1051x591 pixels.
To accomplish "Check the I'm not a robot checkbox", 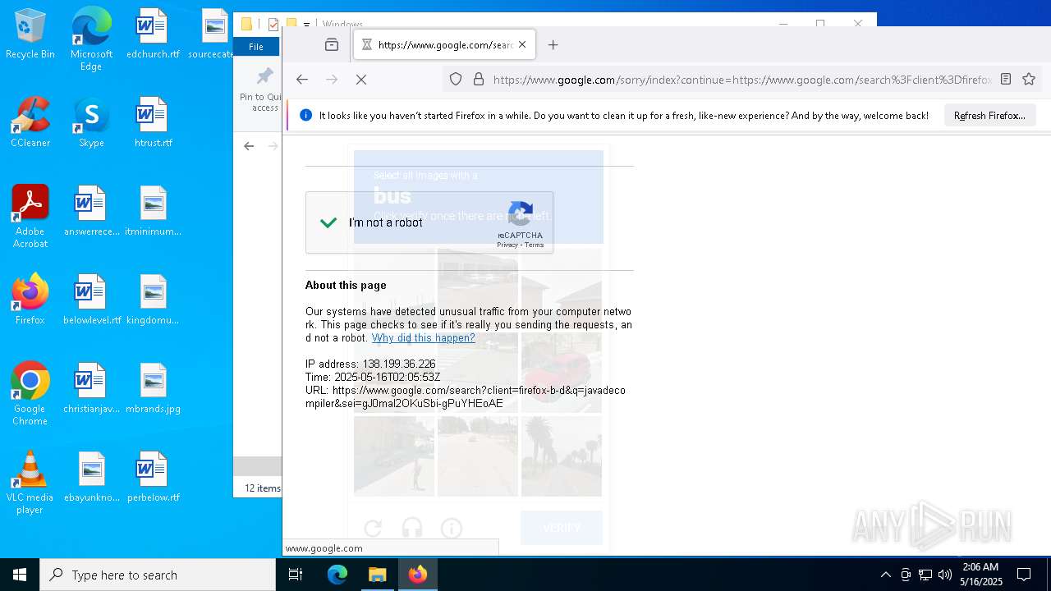I will [x=328, y=222].
